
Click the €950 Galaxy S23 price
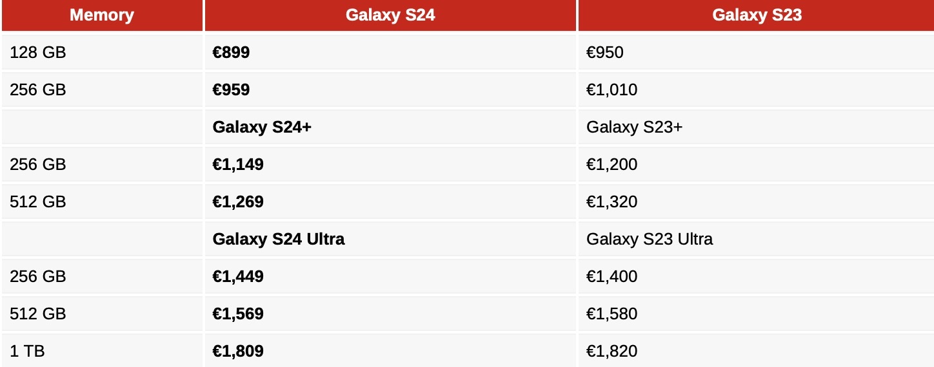tap(605, 52)
